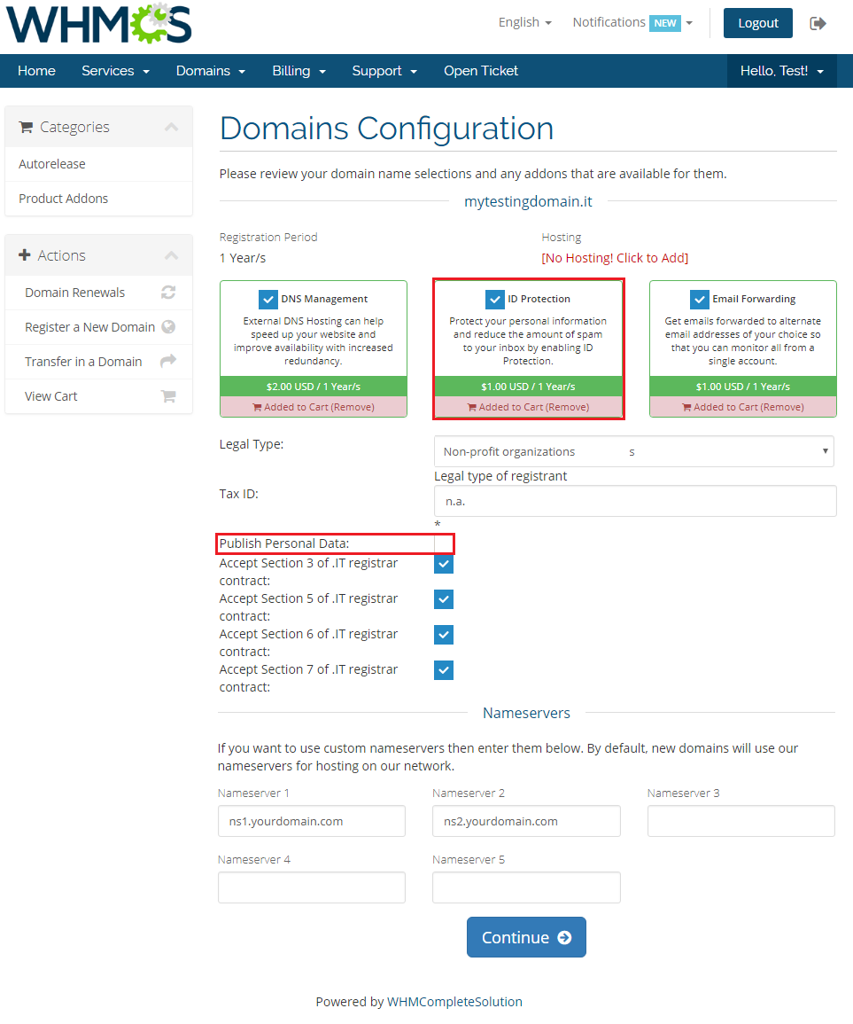Viewport: 853px width, 1024px height.
Task: Click the share arrow icon beside Transfer in a Domain
Action: (x=168, y=361)
